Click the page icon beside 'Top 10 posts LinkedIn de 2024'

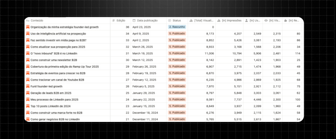point(28,106)
